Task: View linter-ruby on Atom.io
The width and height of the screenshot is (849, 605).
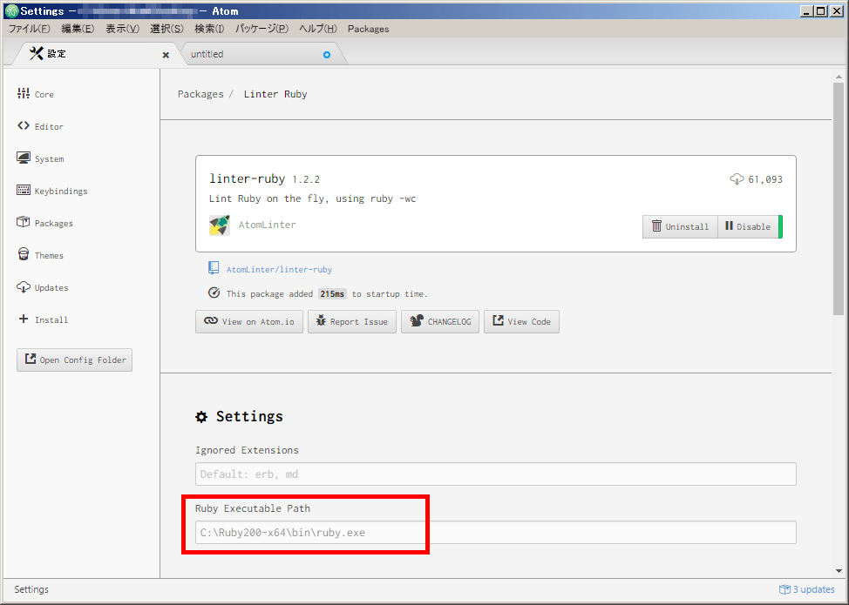Action: (249, 321)
